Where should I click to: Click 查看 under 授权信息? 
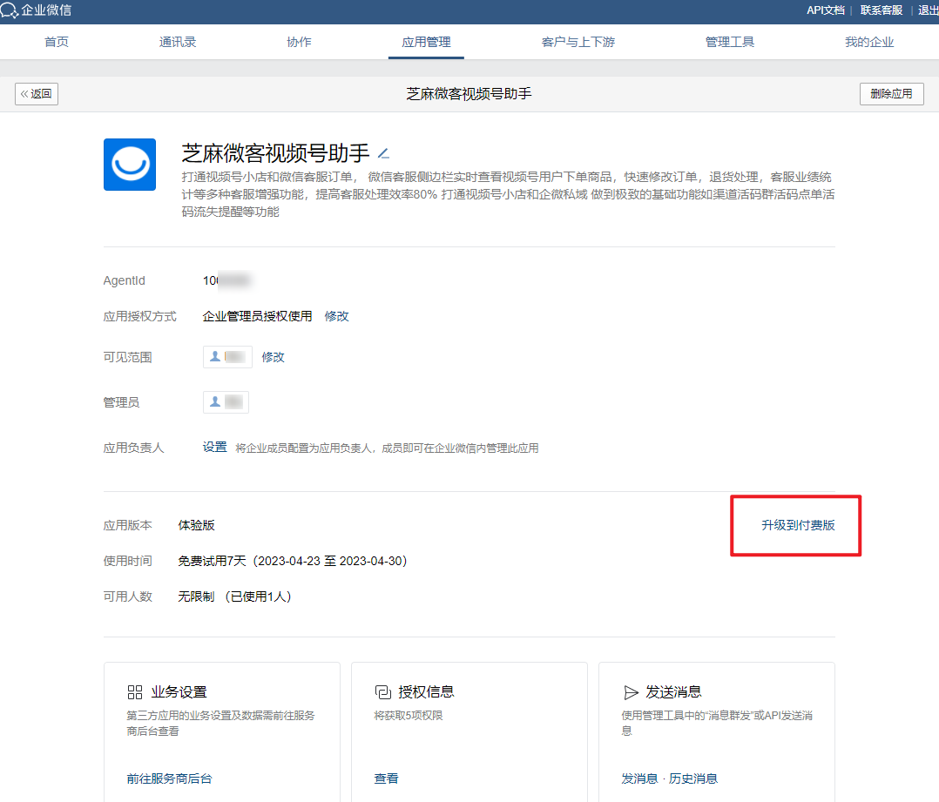click(x=386, y=778)
